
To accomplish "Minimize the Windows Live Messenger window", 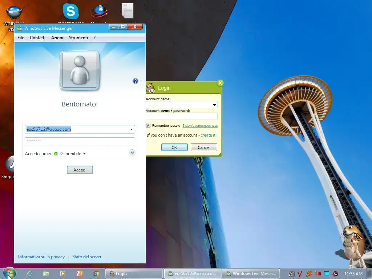I will coord(114,27).
